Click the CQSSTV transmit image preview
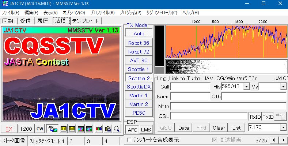Screen dimensions: 288x146 point(61,74)
